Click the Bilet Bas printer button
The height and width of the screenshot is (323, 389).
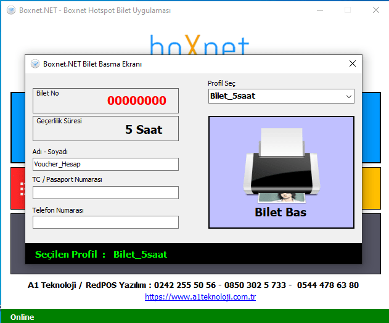(x=281, y=172)
